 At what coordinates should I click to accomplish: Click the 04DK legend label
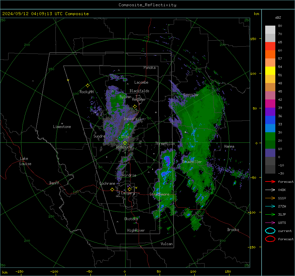click(282, 190)
